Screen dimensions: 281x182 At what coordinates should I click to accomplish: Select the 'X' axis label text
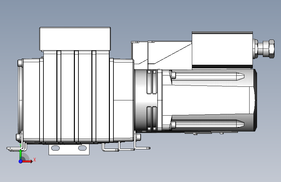(x=35, y=160)
